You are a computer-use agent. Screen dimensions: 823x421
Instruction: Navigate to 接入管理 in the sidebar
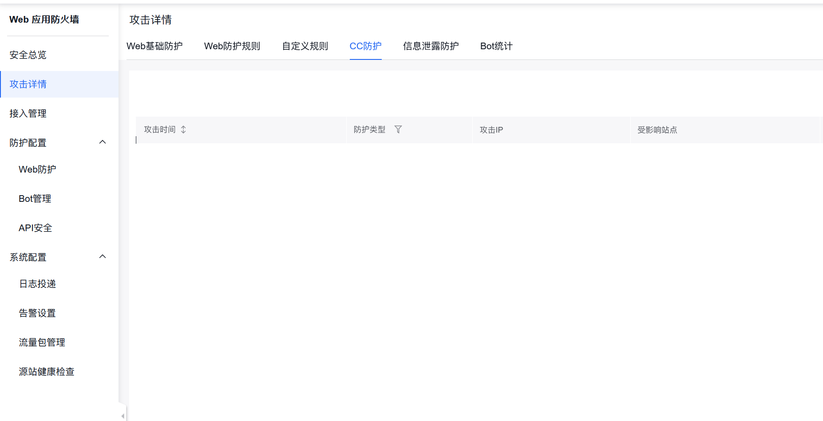coord(28,114)
